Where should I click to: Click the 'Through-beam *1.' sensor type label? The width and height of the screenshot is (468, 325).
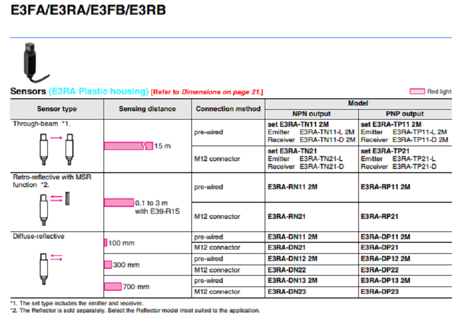[42, 124]
